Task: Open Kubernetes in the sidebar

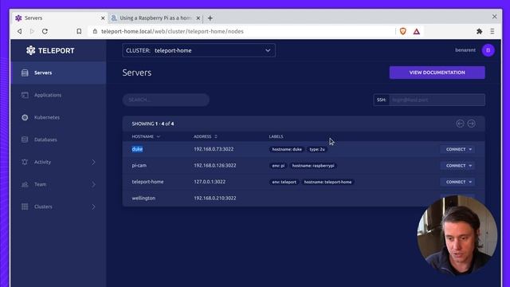Action: (58, 117)
